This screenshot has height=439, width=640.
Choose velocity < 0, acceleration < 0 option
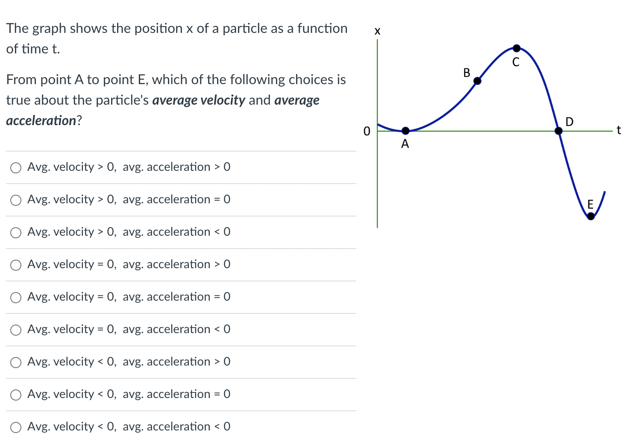click(x=16, y=427)
